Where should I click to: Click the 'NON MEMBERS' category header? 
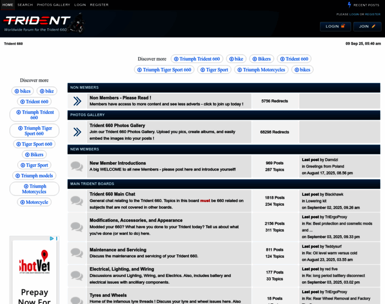point(85,88)
